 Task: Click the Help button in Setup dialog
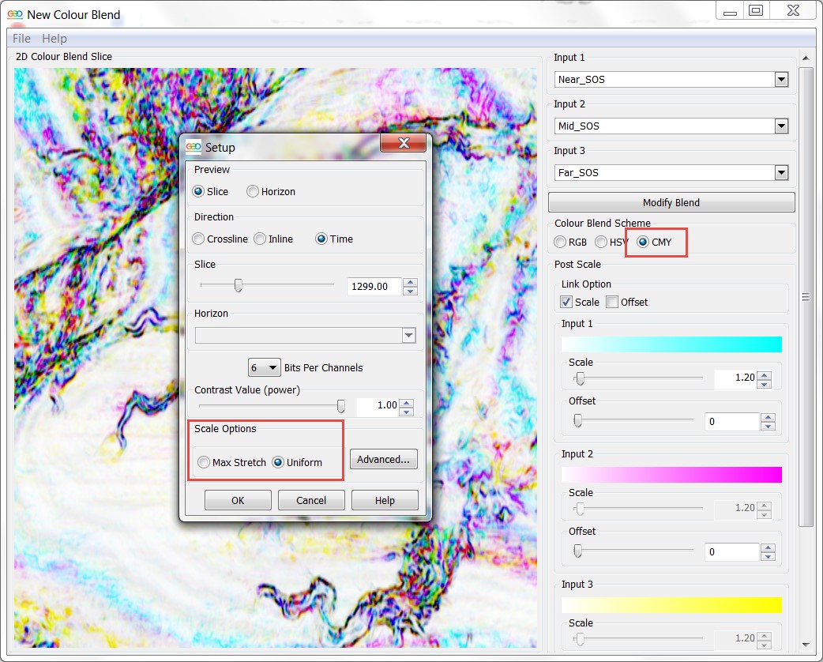click(385, 500)
